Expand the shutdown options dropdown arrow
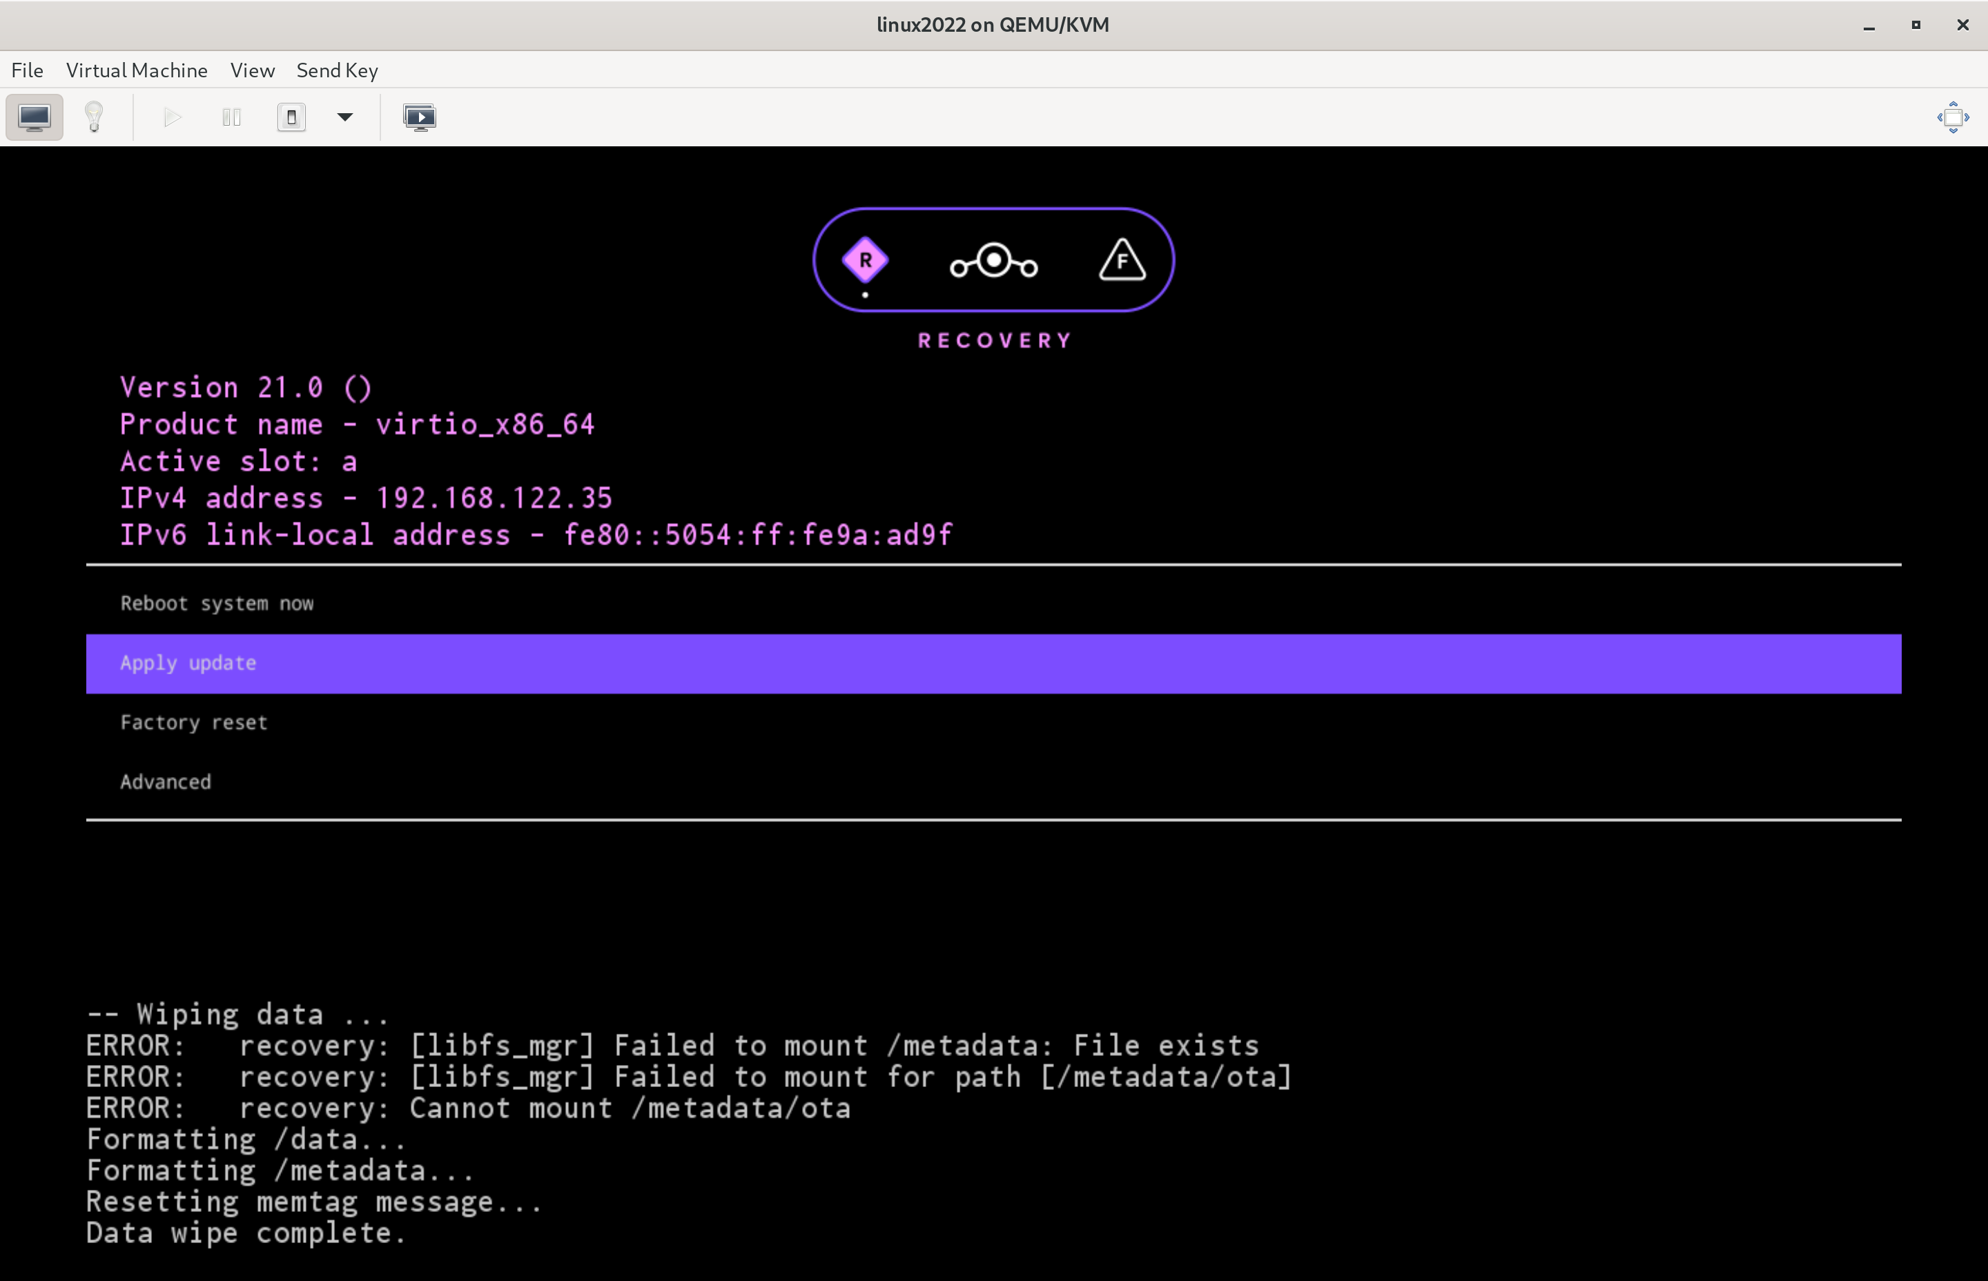The height and width of the screenshot is (1281, 1988). coord(345,117)
